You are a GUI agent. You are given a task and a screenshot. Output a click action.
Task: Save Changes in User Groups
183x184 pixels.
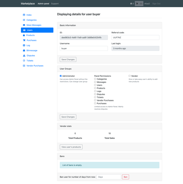pyautogui.click(x=68, y=117)
